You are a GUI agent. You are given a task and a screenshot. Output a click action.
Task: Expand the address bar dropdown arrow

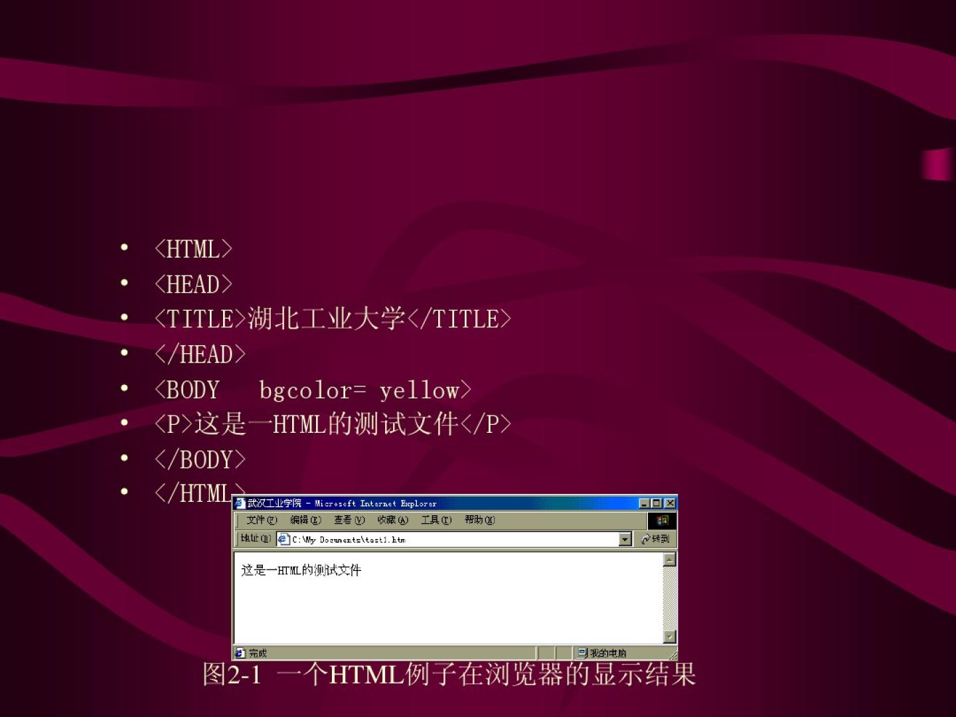pyautogui.click(x=625, y=539)
